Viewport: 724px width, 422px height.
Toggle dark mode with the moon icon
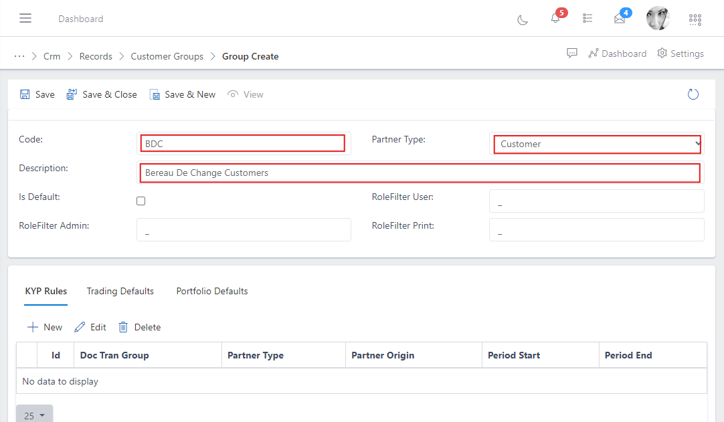[522, 19]
